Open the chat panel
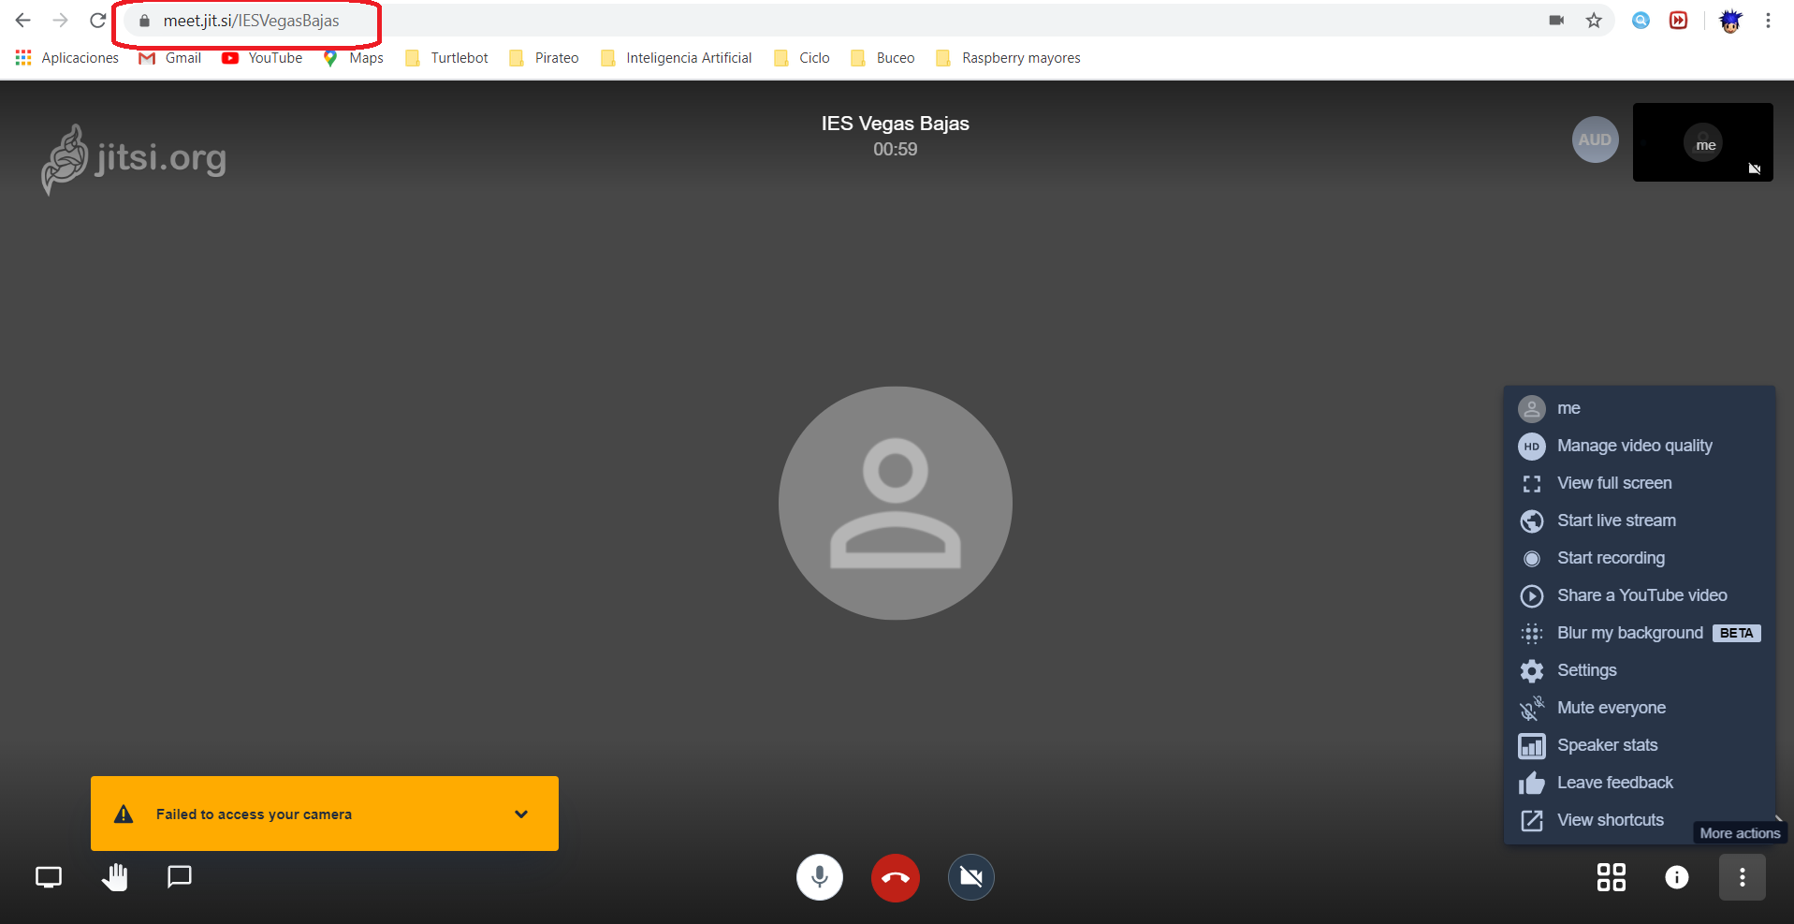This screenshot has width=1794, height=924. (179, 877)
